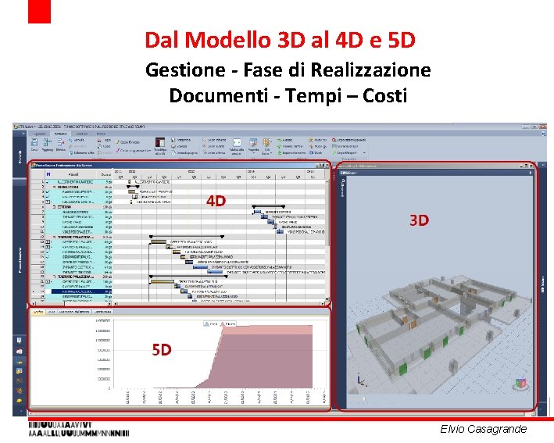
Task: Click Seleziona tutto in the ribbon
Action: pos(81,153)
